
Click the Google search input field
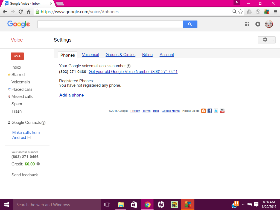pyautogui.click(x=110, y=24)
